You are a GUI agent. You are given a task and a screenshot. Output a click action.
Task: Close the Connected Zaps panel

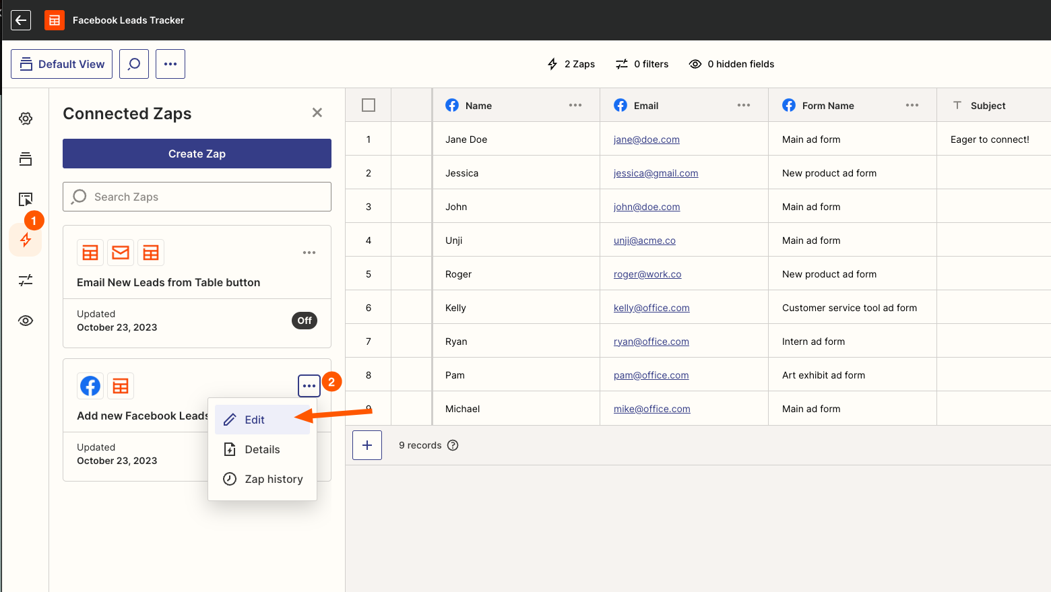(317, 112)
